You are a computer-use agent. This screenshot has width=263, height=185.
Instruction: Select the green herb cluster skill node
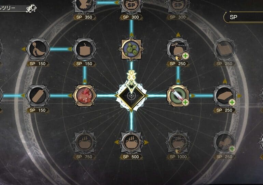[131, 49]
